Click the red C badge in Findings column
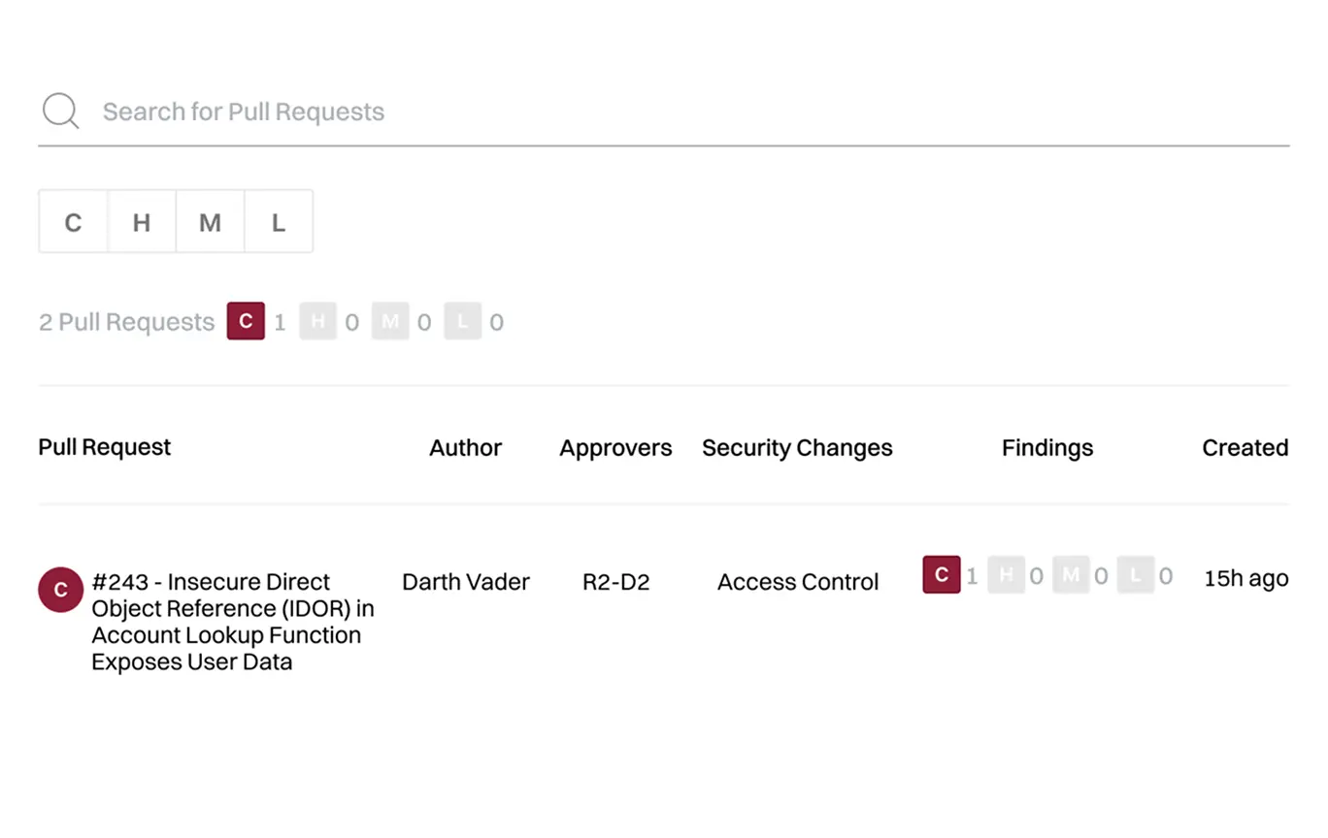This screenshot has height=838, width=1328. pyautogui.click(x=941, y=574)
